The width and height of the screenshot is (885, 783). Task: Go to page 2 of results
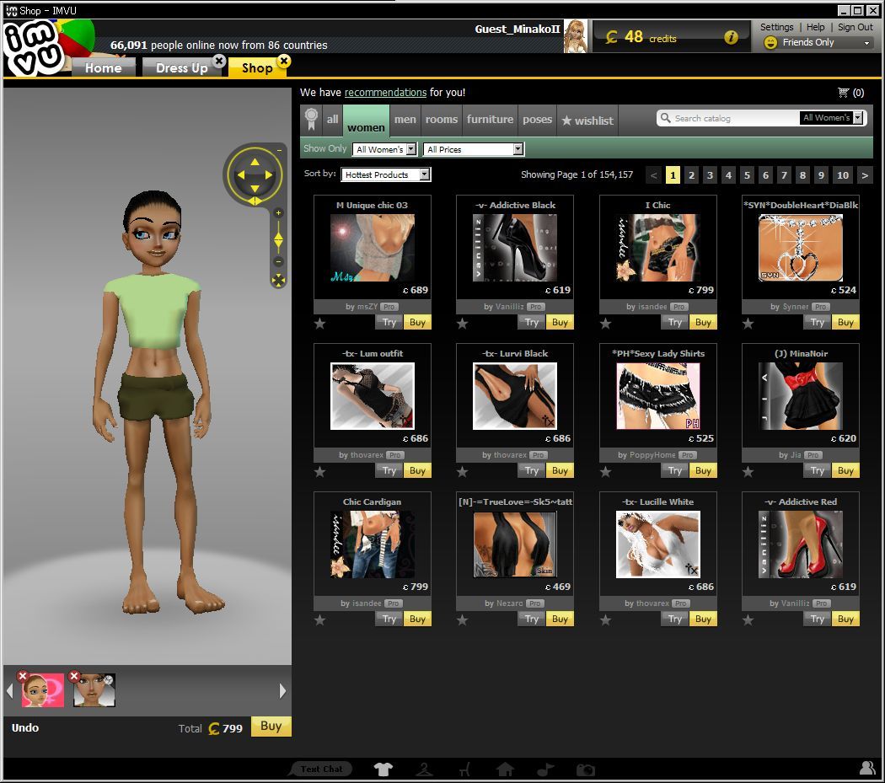(x=691, y=175)
